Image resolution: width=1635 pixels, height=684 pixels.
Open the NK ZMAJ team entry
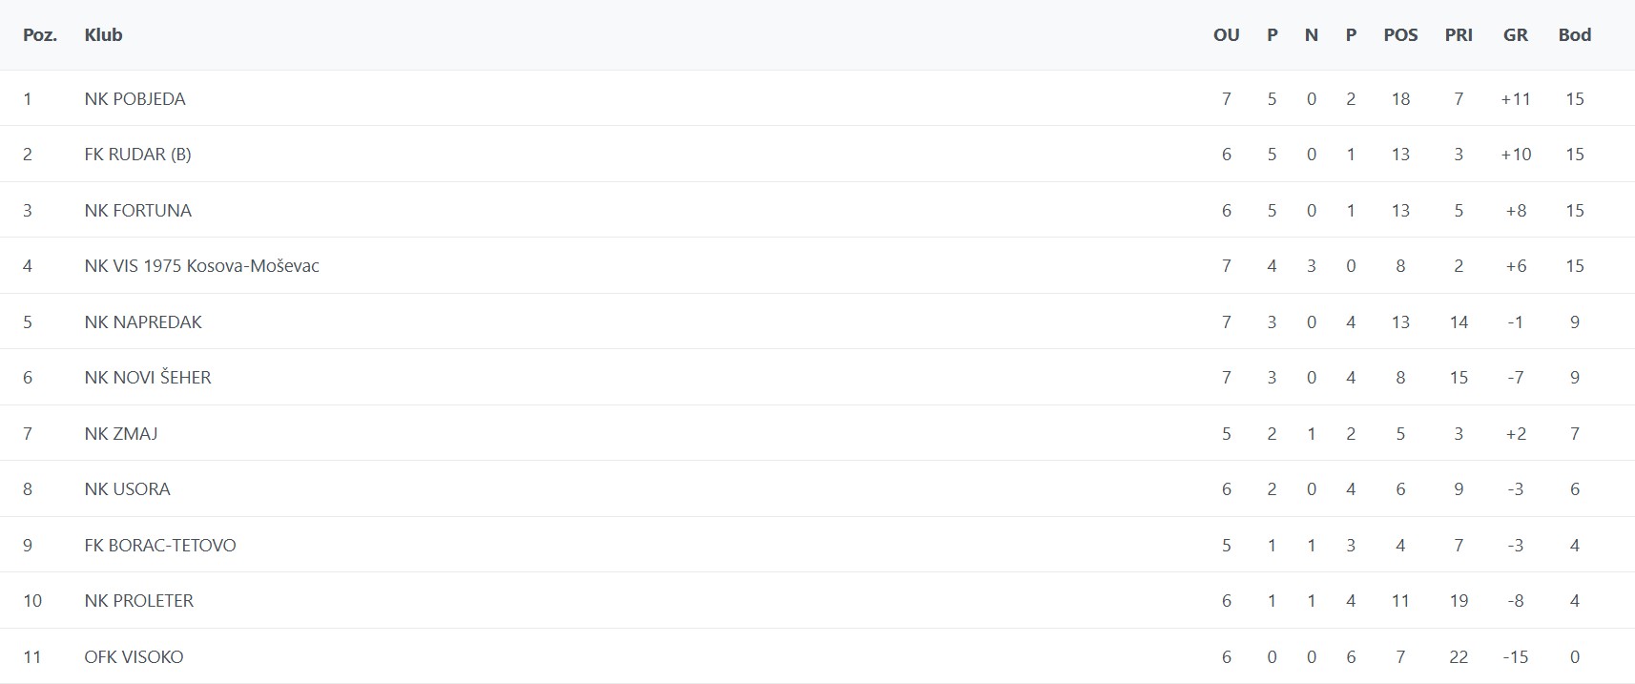tap(121, 434)
